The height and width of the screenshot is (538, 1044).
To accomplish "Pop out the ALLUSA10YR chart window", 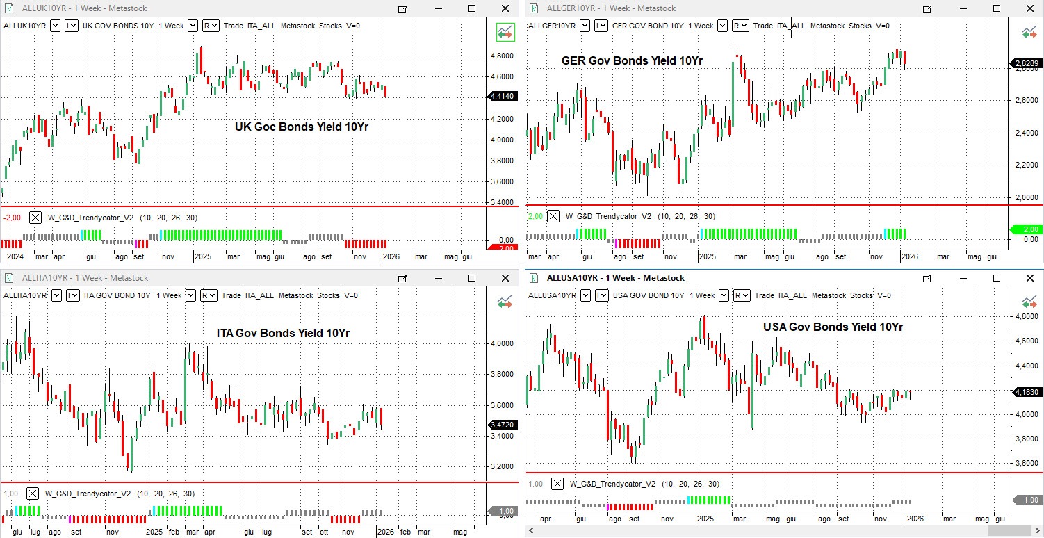I will [x=927, y=278].
